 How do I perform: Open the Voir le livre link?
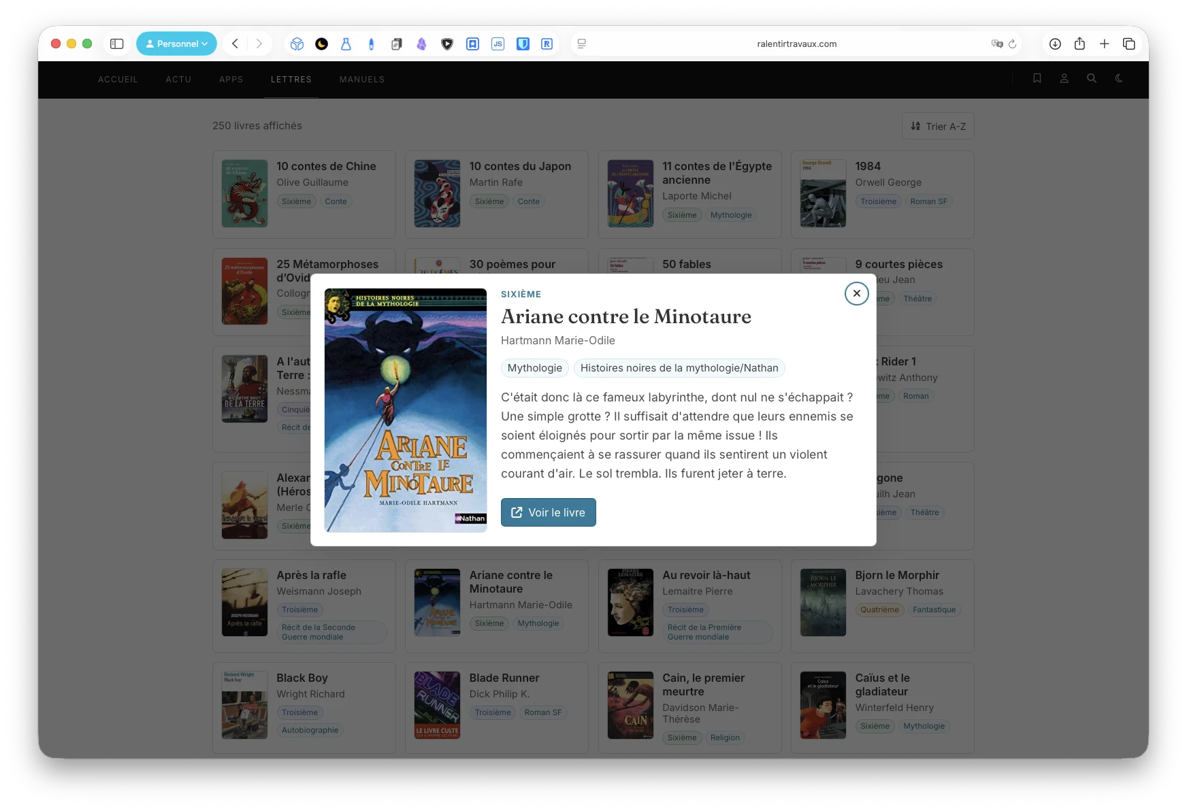[548, 512]
